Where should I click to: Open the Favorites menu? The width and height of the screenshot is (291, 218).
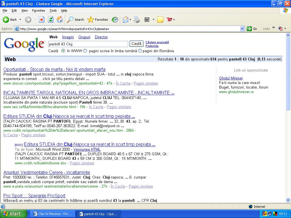(38, 11)
